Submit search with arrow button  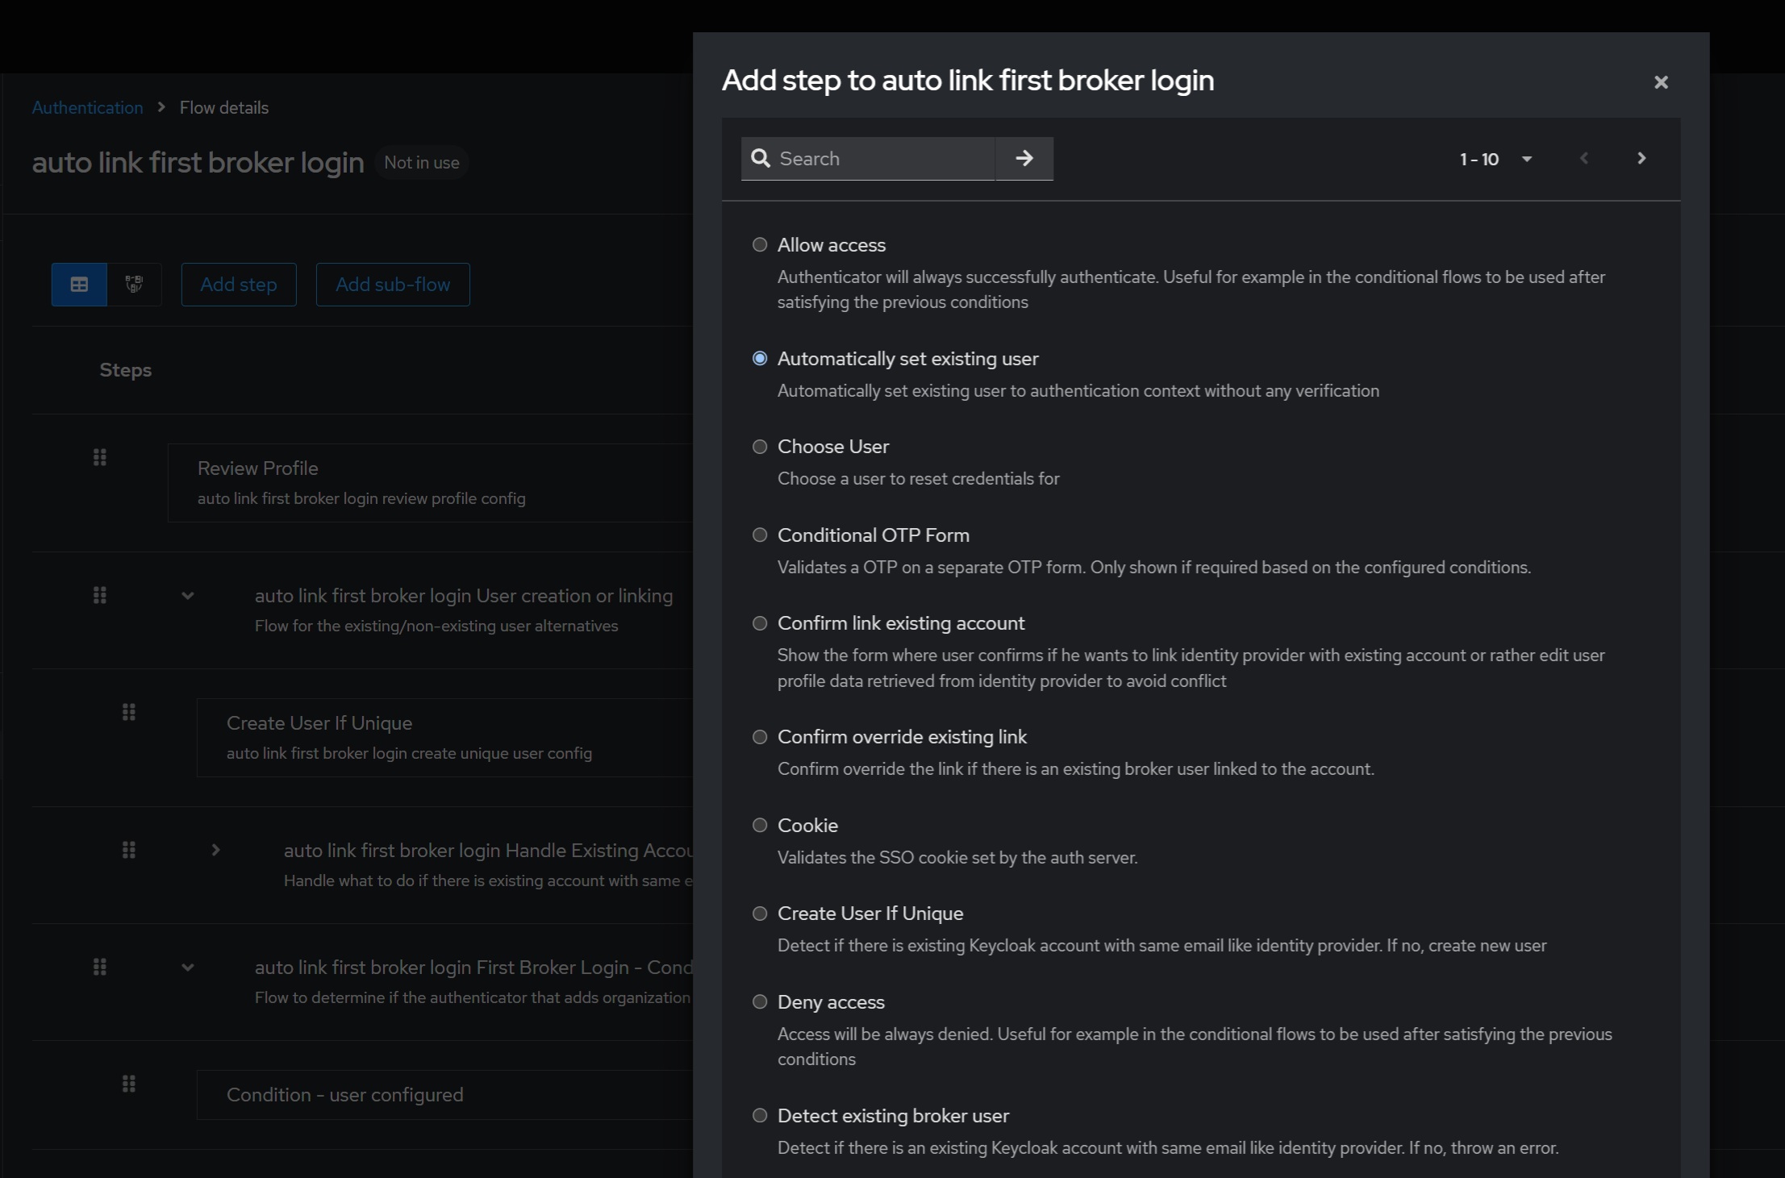[x=1024, y=158]
